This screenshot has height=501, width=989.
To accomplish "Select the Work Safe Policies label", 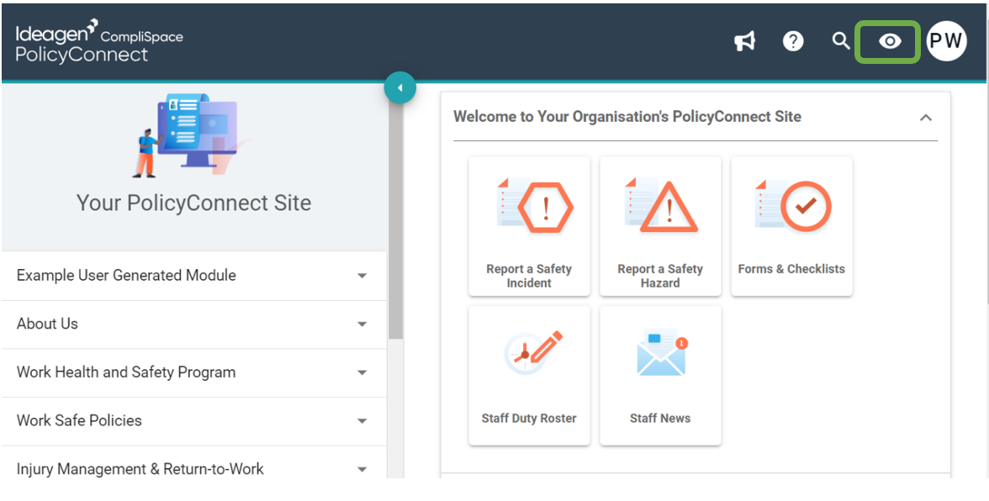I will (x=79, y=420).
